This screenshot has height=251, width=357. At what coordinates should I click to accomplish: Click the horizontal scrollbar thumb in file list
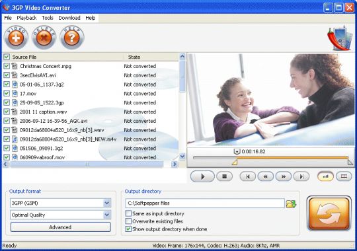tap(87, 164)
